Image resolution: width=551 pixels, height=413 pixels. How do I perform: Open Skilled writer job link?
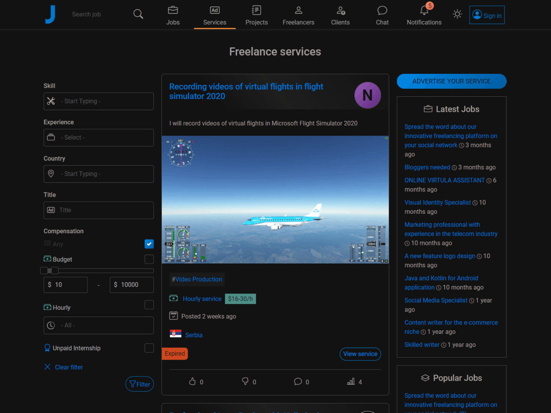point(422,345)
